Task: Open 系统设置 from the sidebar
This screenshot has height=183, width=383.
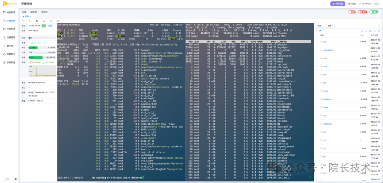Action: (x=11, y=63)
